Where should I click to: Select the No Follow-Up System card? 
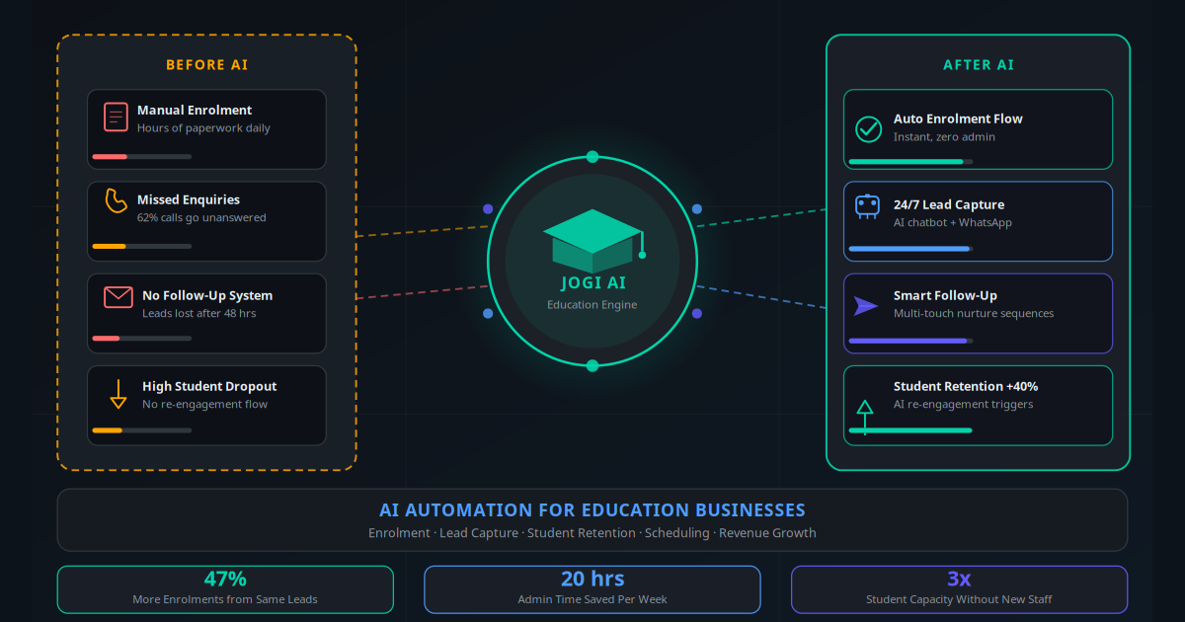pos(206,313)
